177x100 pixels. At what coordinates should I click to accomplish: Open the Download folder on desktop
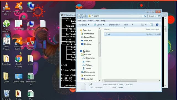[x=7, y=60]
